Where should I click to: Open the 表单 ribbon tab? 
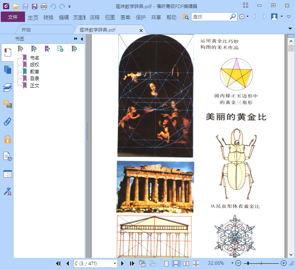click(x=125, y=17)
